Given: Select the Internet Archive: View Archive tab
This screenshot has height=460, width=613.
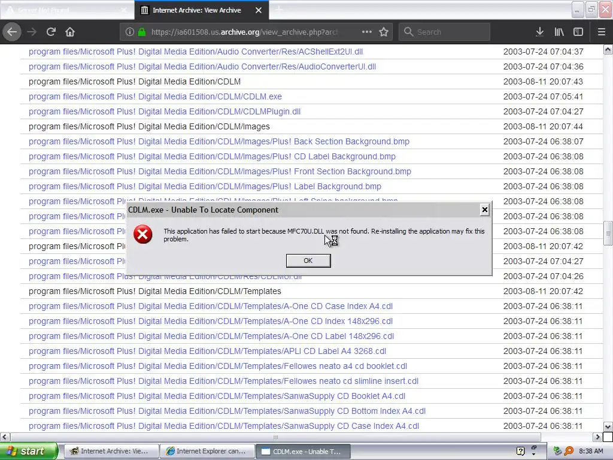Looking at the screenshot, I should [201, 10].
